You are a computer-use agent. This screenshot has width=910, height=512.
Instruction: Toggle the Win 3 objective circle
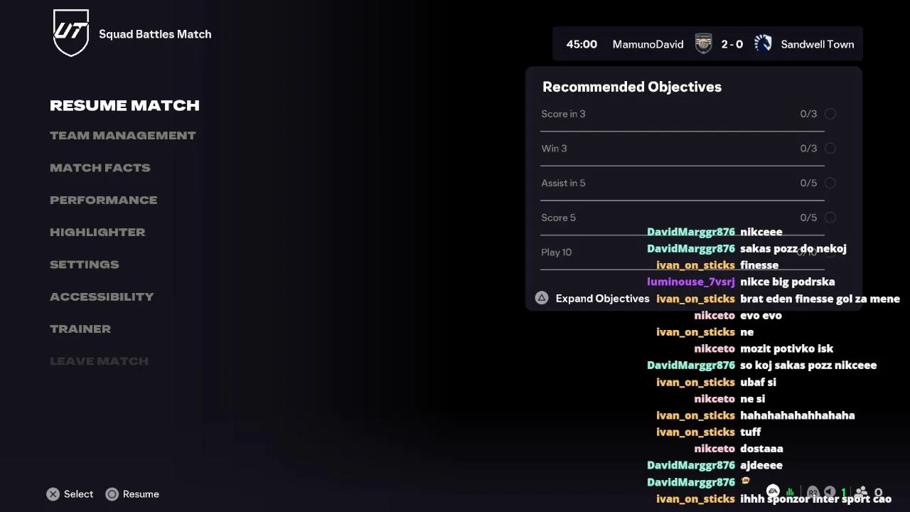pyautogui.click(x=830, y=149)
